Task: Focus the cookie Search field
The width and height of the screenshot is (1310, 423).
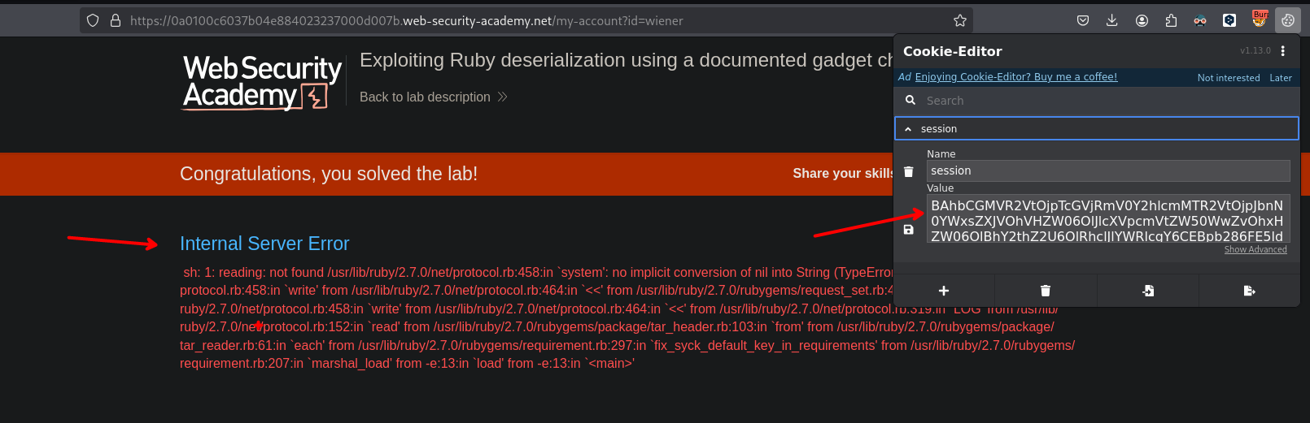Action: [1098, 101]
